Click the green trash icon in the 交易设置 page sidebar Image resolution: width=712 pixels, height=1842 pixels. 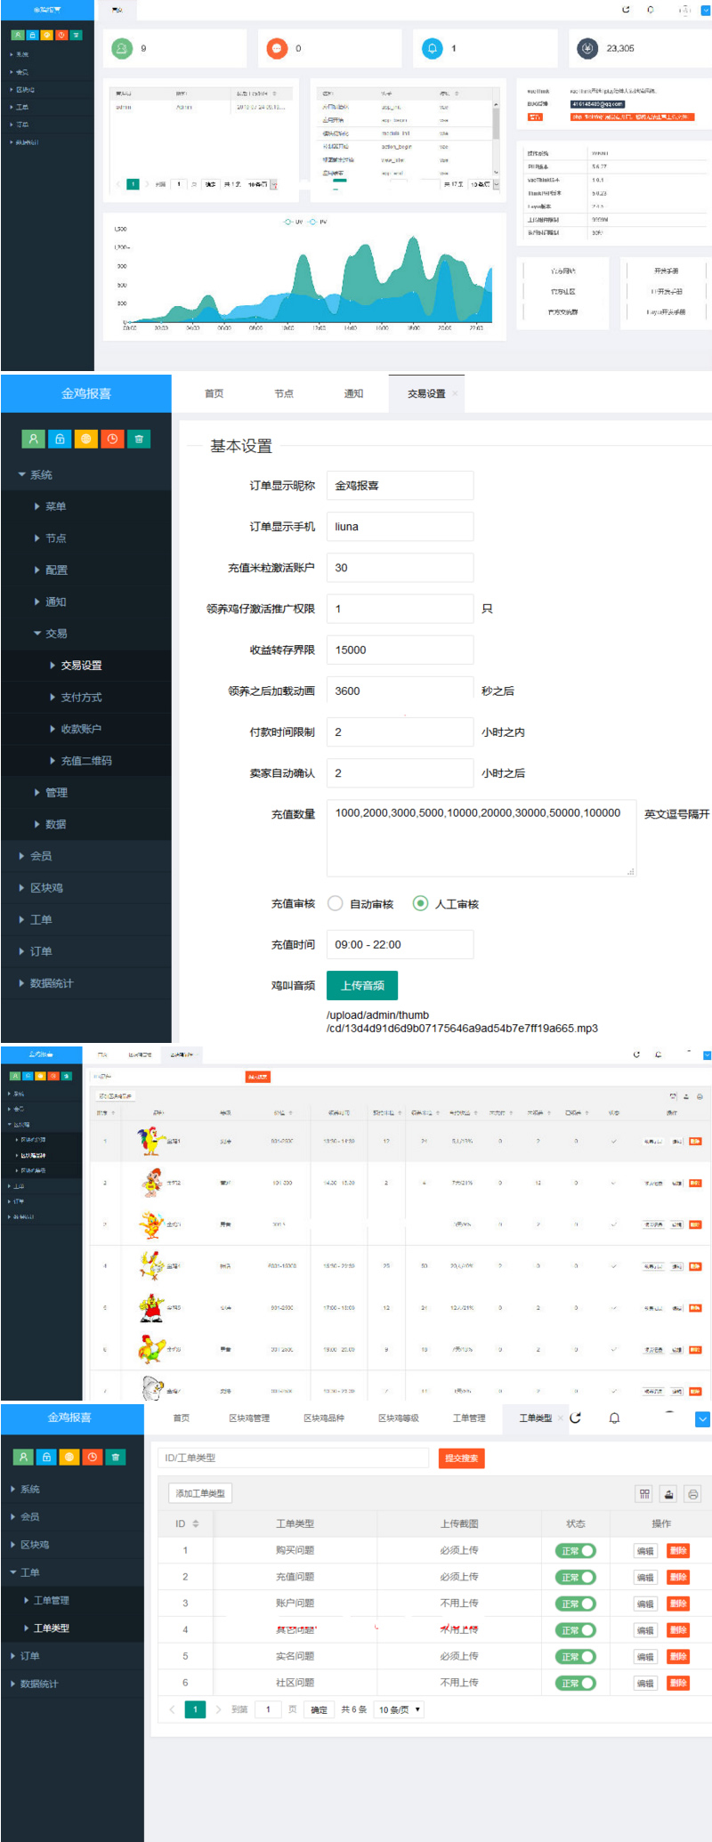pos(139,439)
